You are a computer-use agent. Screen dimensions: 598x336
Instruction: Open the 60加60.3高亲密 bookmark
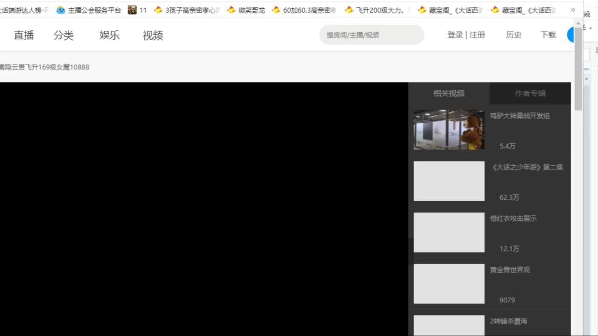(x=304, y=10)
